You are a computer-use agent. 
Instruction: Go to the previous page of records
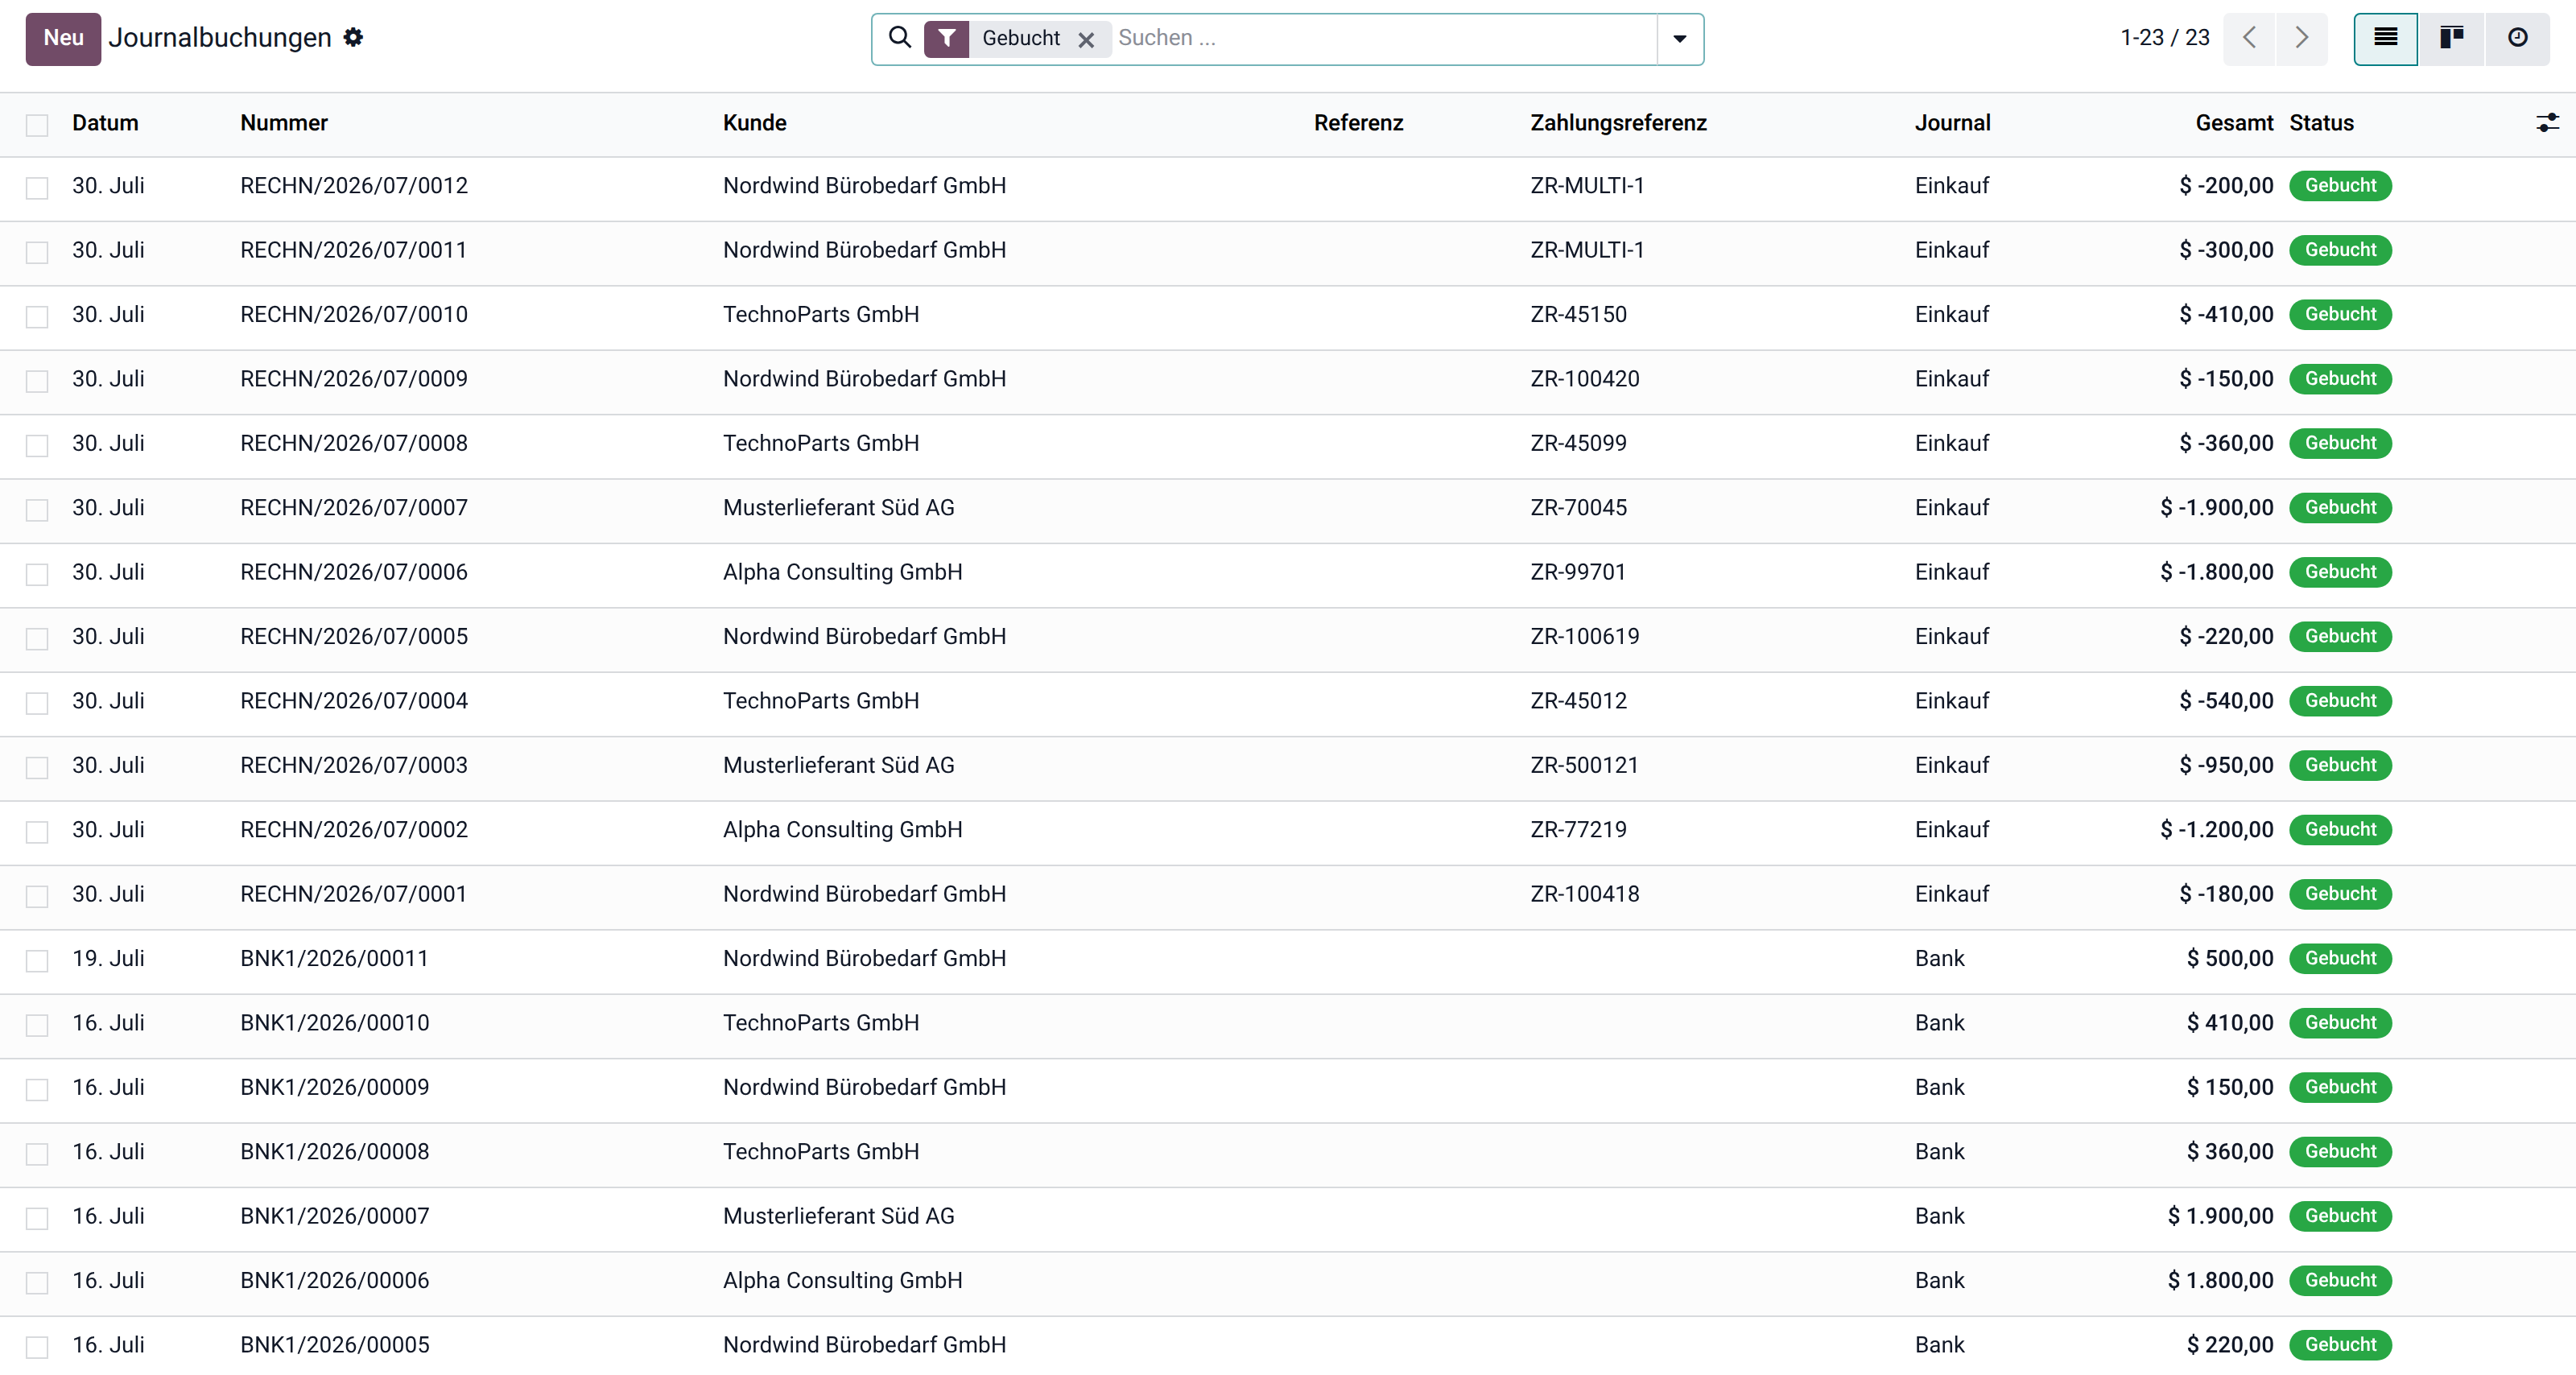point(2249,38)
